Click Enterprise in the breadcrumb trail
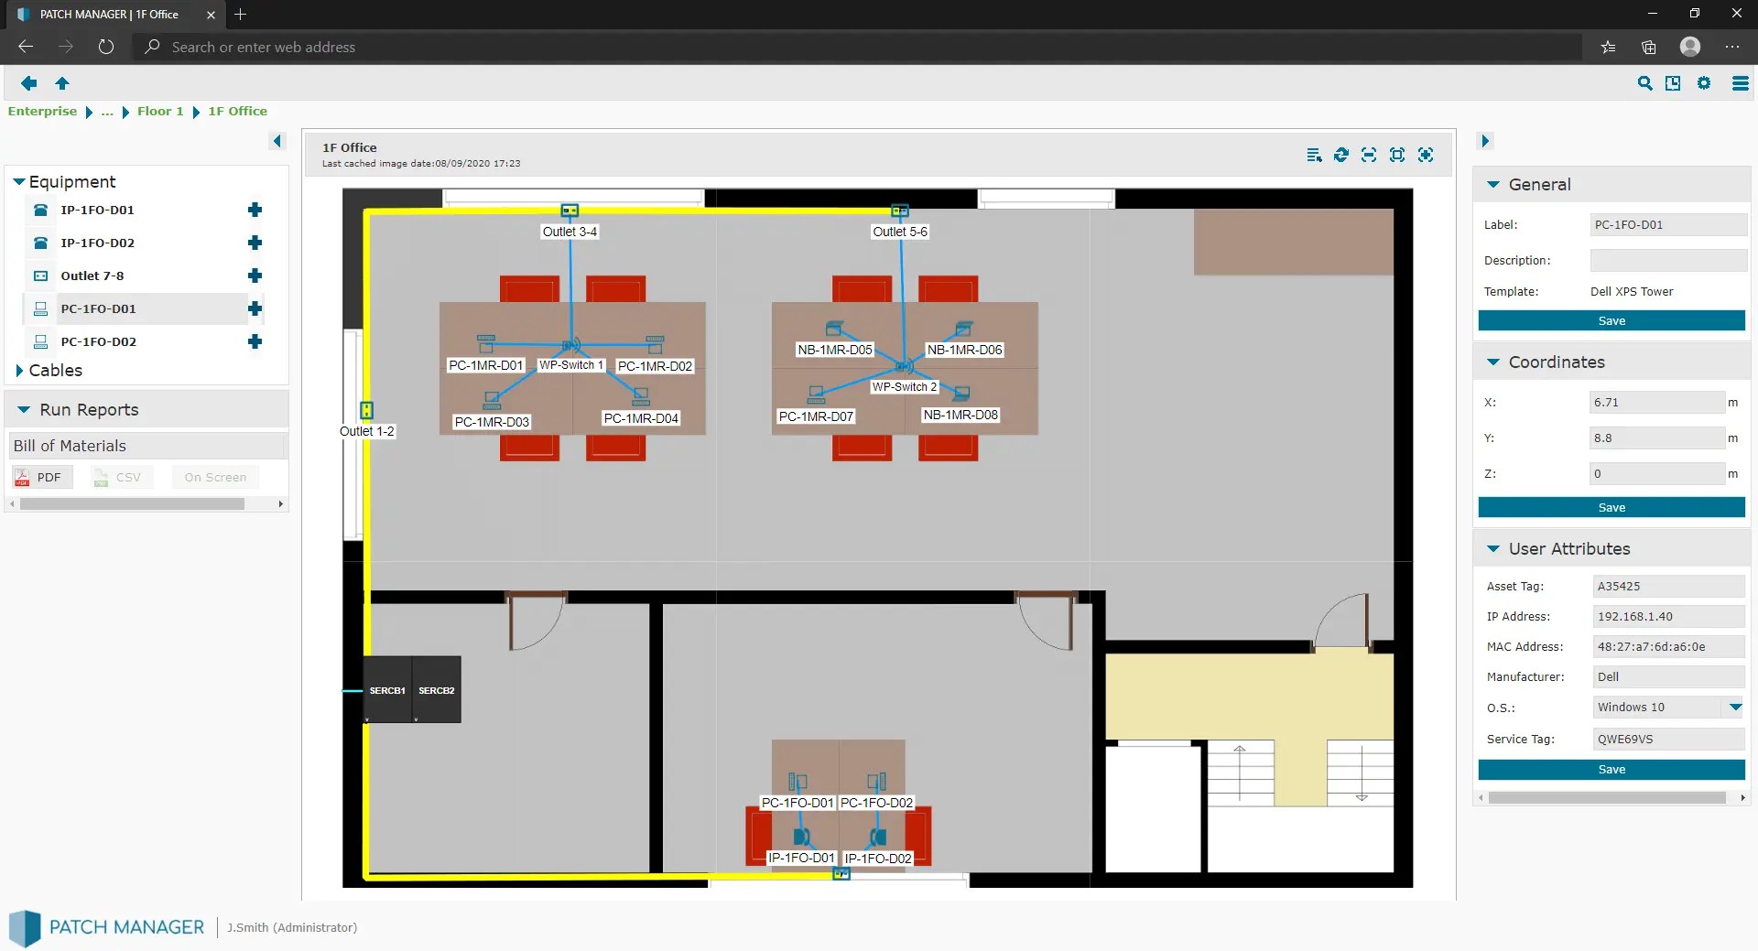1758x951 pixels. coord(42,111)
